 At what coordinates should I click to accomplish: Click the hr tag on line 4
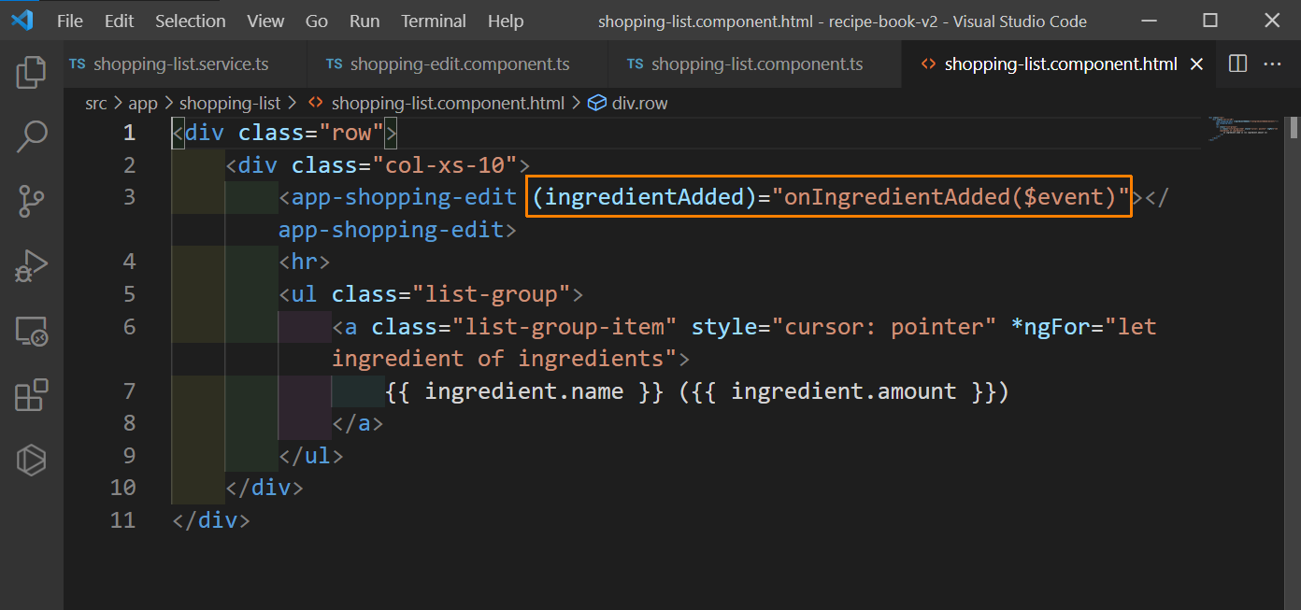coord(305,262)
